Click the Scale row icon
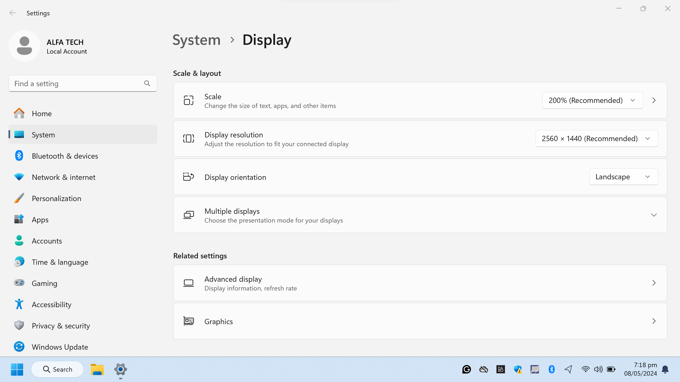This screenshot has height=382, width=680. point(189,100)
